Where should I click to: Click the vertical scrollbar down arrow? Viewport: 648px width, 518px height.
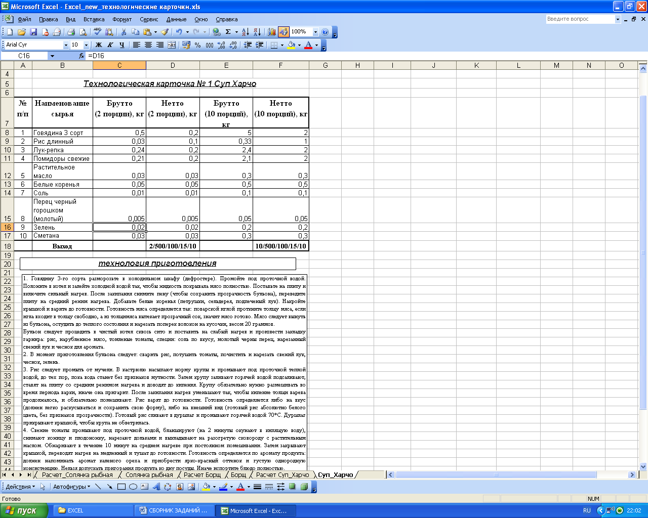point(643,467)
